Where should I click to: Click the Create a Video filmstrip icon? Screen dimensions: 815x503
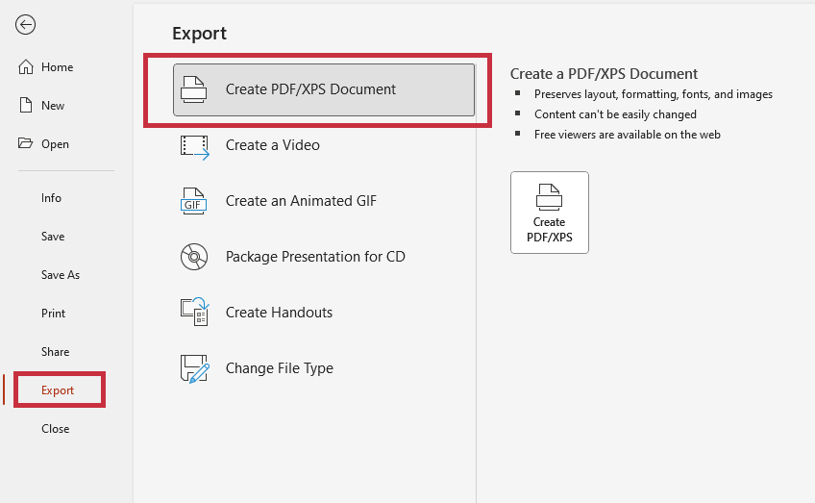[x=194, y=145]
